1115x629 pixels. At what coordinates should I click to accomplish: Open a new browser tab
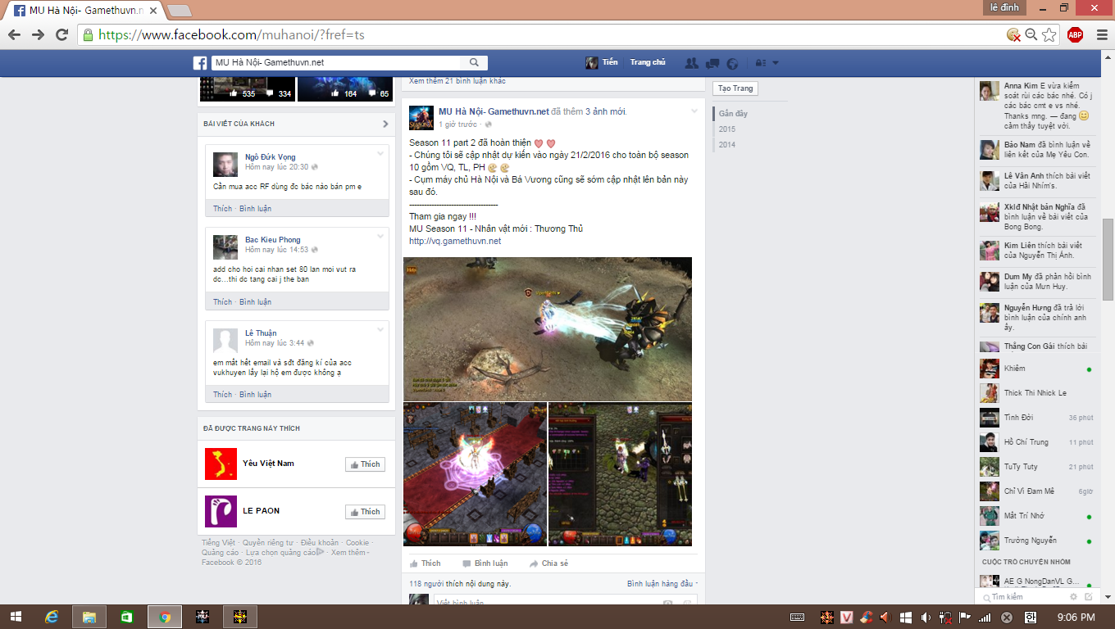coord(180,11)
